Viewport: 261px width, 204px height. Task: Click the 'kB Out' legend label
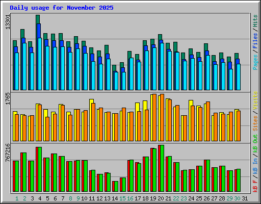tap(255, 143)
